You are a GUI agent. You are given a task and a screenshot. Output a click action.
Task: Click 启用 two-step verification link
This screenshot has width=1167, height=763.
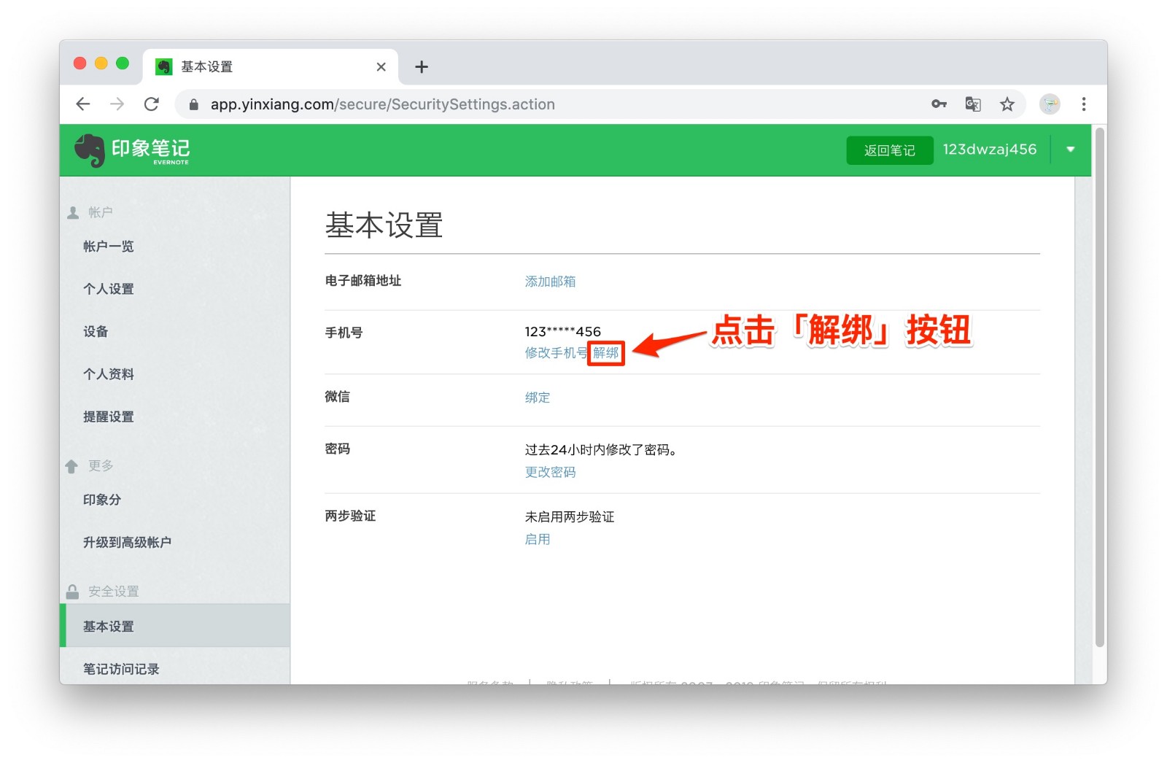point(538,539)
